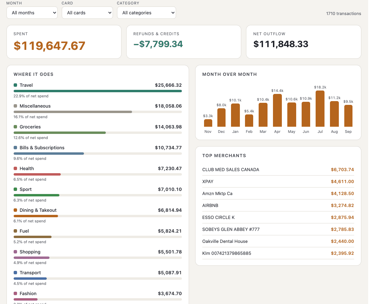Select the Bills & Subscriptions label
Viewport: 375px width, 304px height.
42,148
